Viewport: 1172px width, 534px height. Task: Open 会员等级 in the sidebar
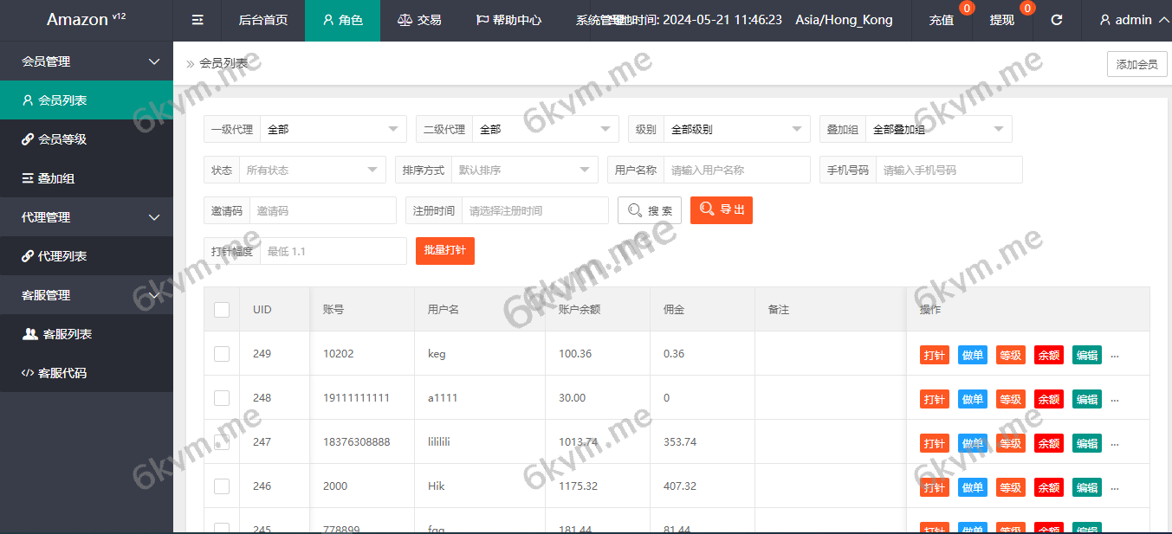coord(62,139)
